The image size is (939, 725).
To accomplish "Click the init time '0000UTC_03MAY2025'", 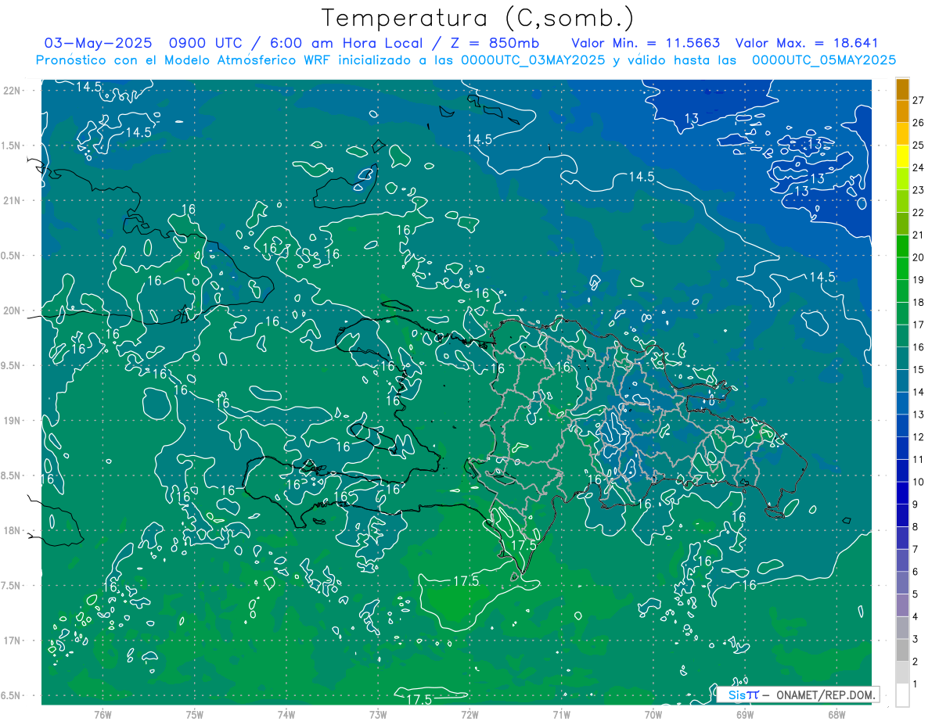I will pyautogui.click(x=532, y=60).
